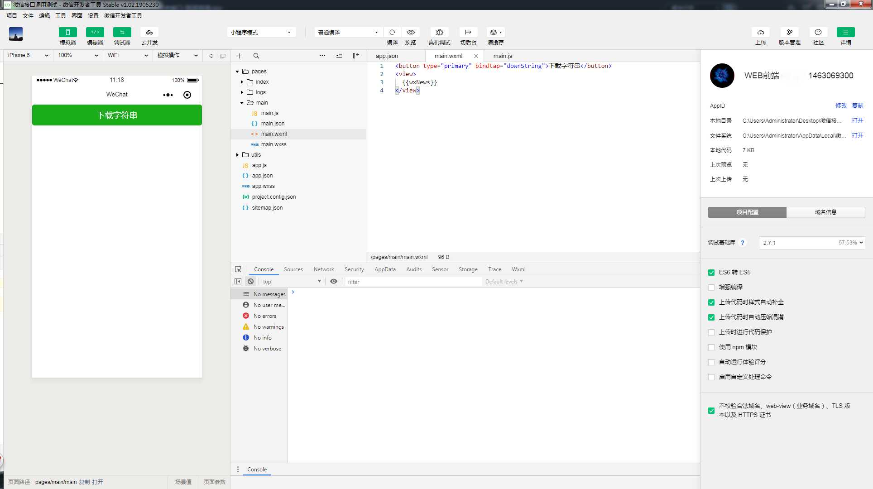Enable 上传时进行代码保护 checkbox

coord(711,332)
